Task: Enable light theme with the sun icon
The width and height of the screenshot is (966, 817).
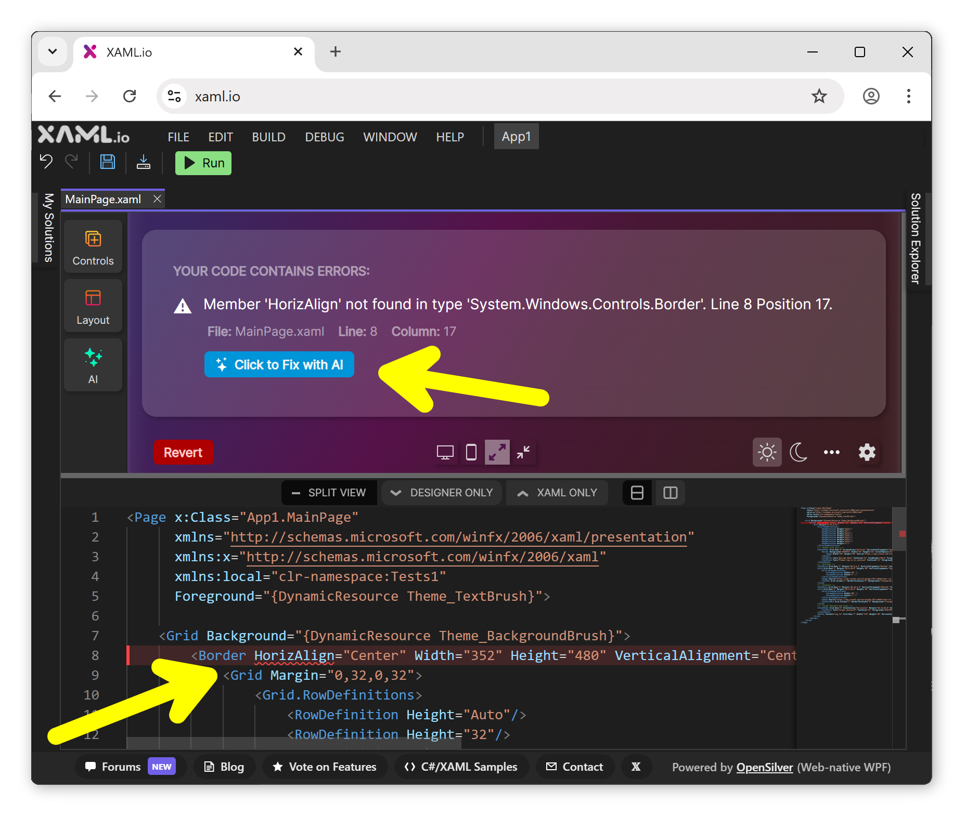Action: 767,452
